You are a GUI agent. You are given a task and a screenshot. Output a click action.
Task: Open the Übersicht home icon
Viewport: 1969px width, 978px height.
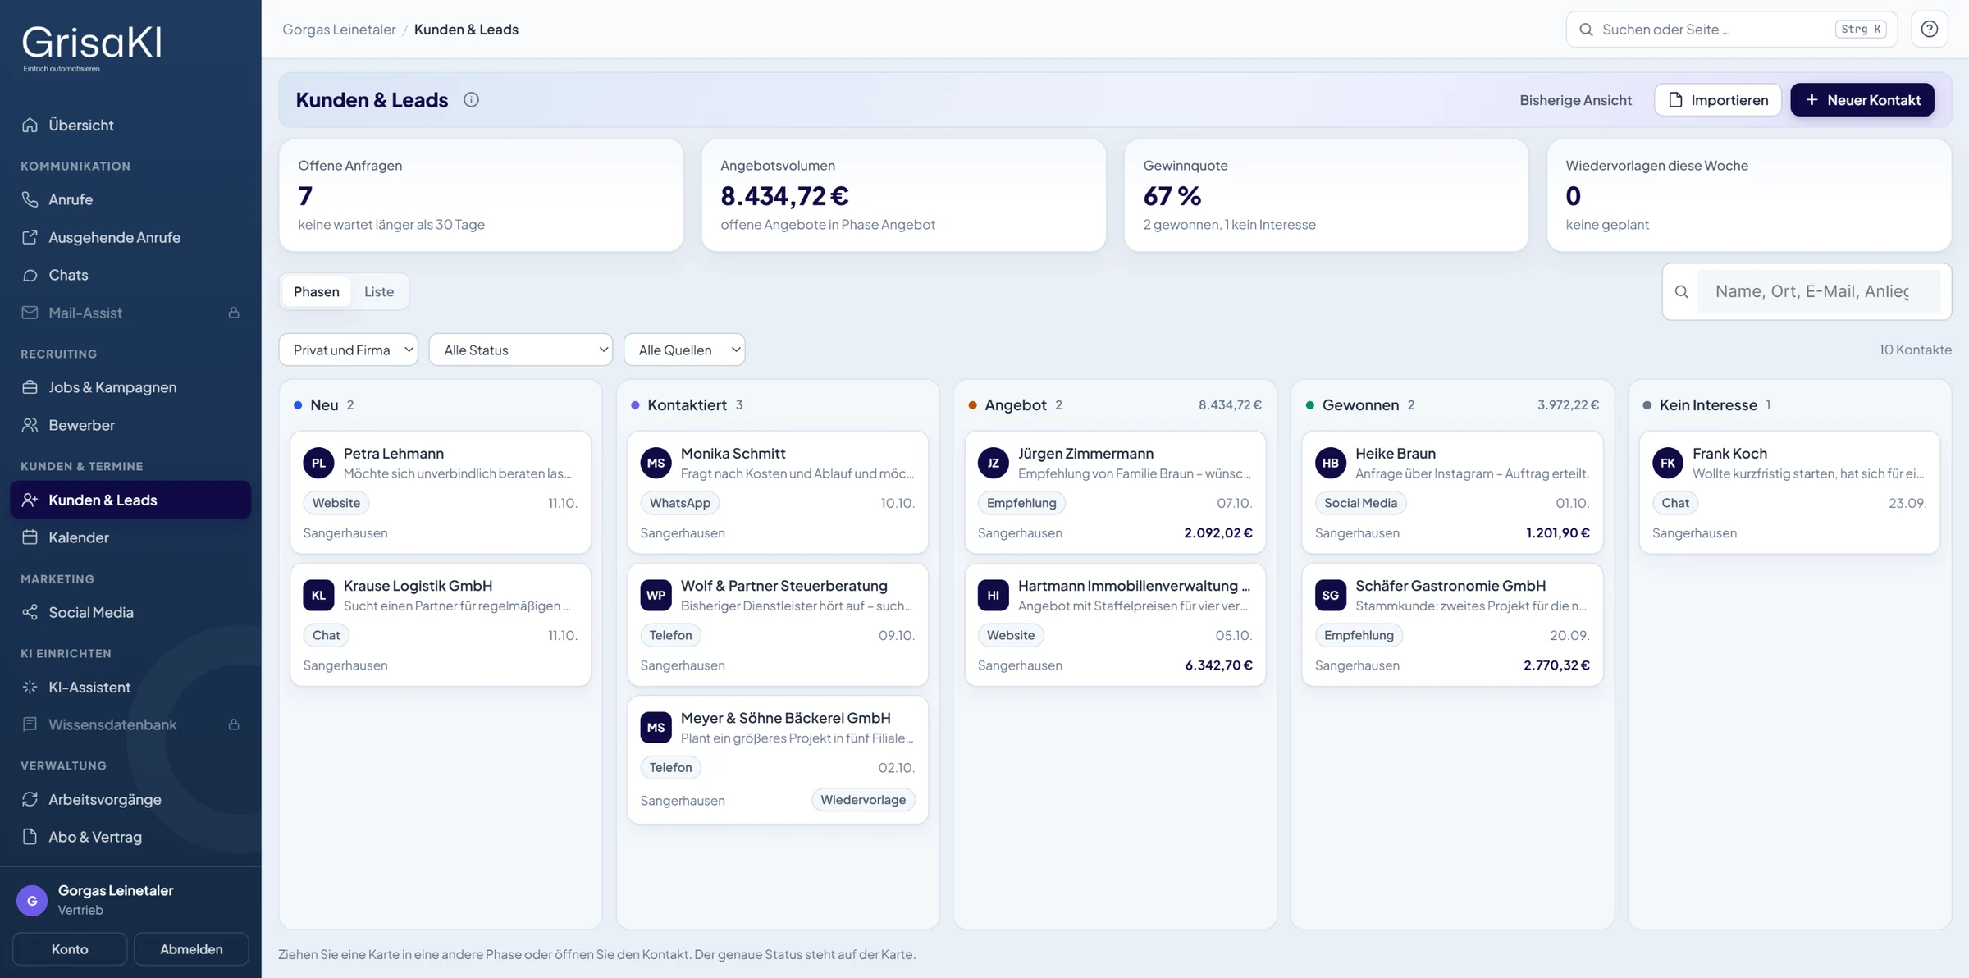pyautogui.click(x=30, y=125)
